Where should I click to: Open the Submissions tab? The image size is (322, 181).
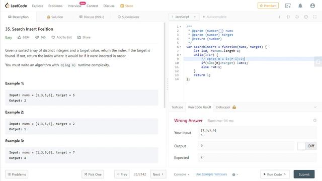click(x=128, y=17)
